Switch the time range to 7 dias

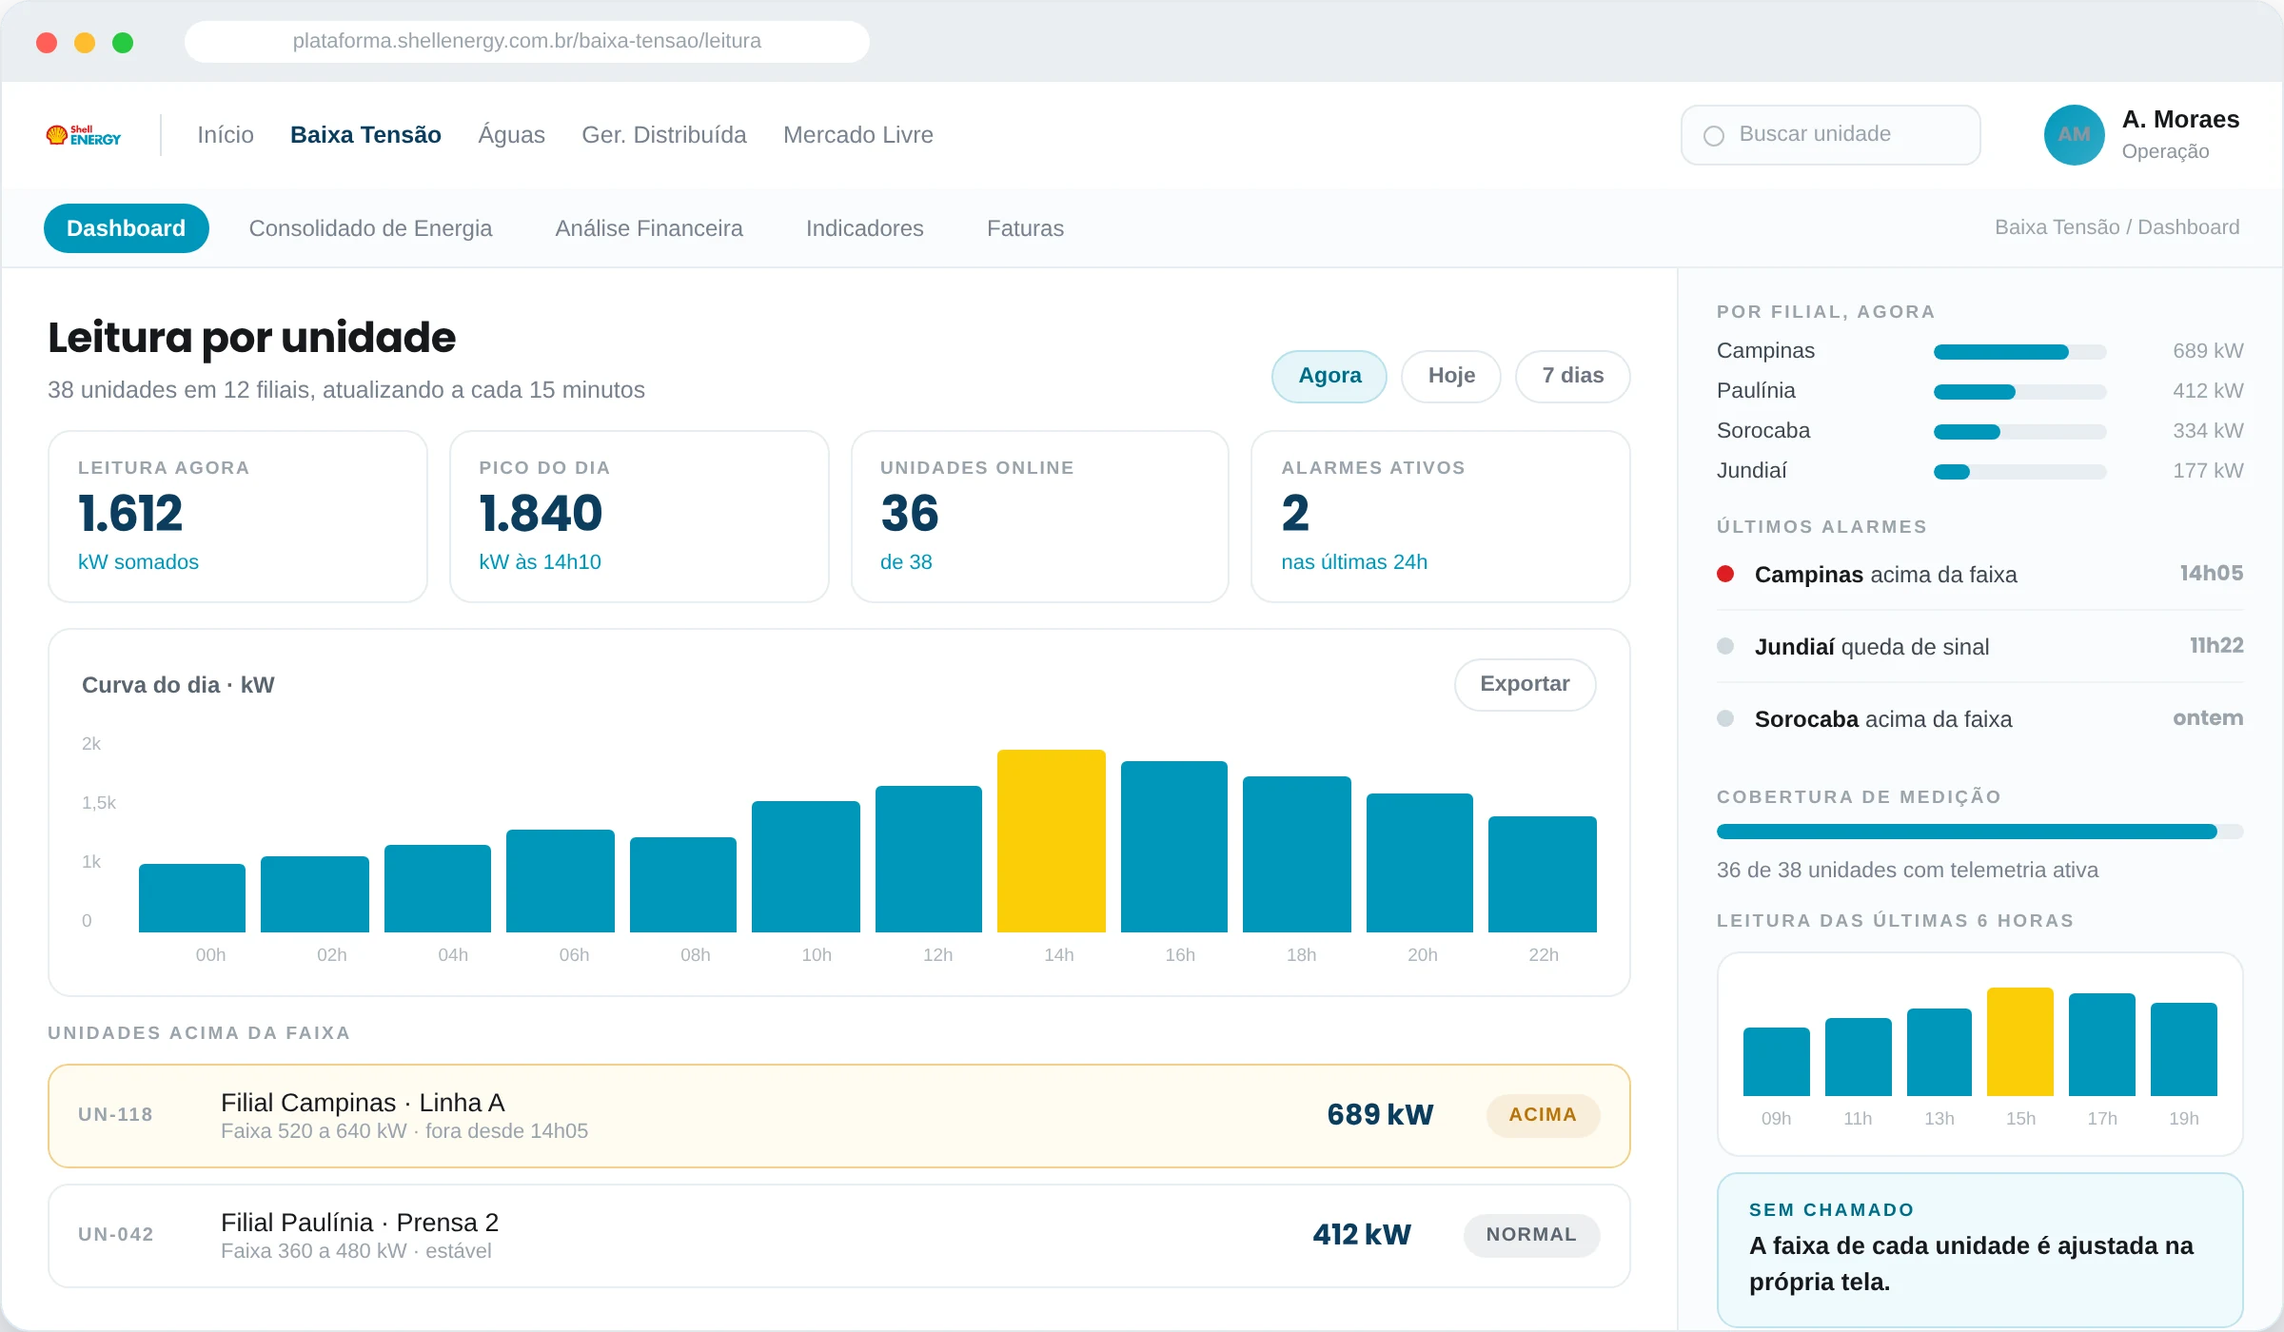(1572, 376)
